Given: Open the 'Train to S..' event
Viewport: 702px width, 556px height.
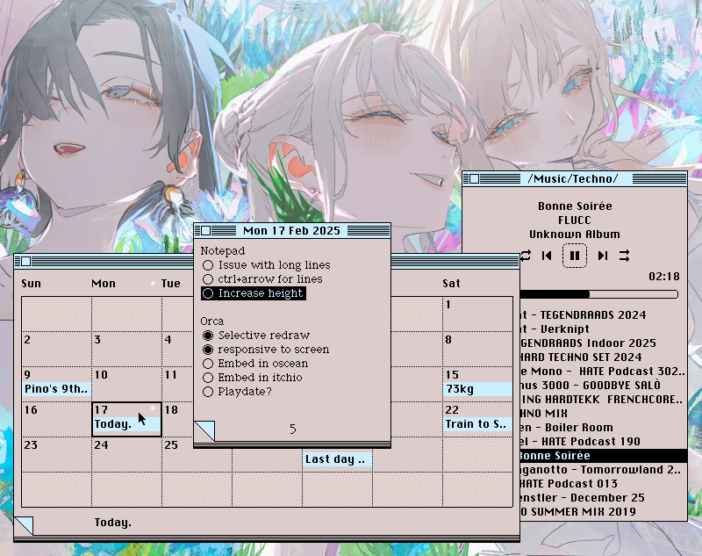Looking at the screenshot, I should click(x=477, y=424).
